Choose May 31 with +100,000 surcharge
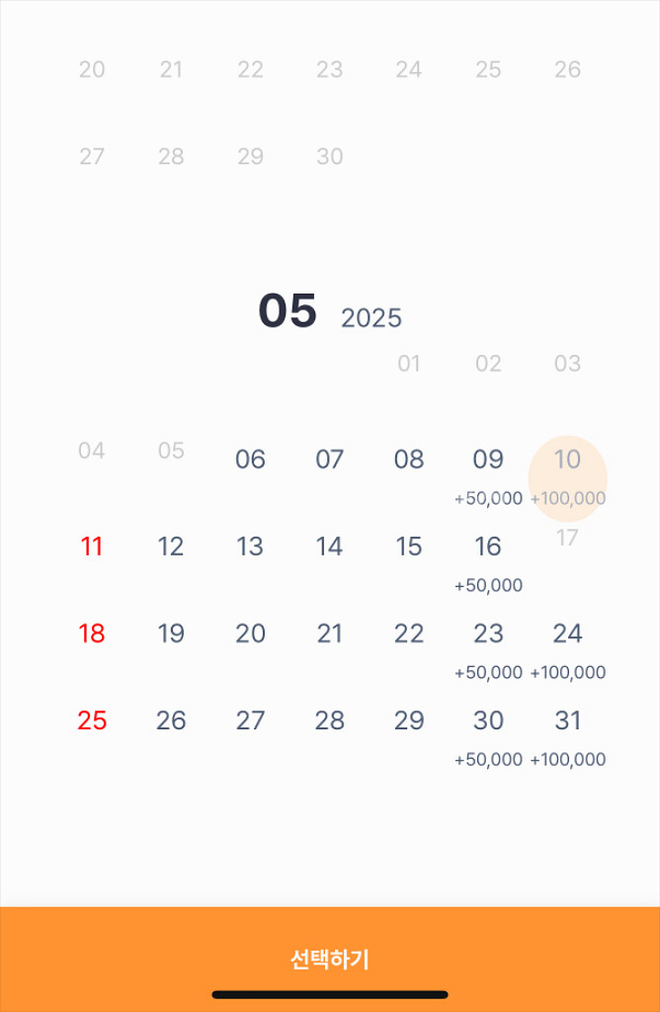Viewport: 660px width, 1012px height. (568, 739)
